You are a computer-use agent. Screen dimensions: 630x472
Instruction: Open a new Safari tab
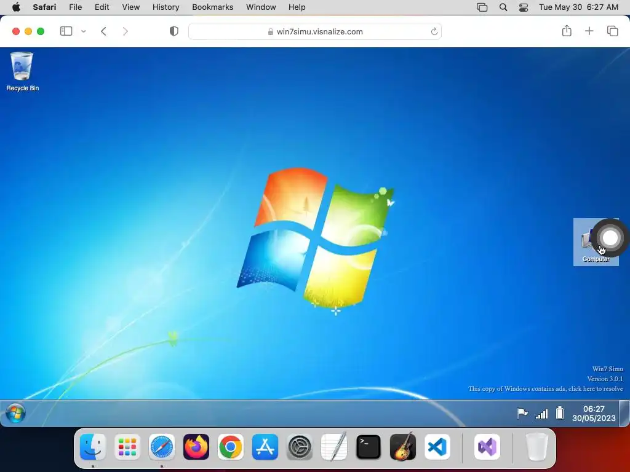589,31
